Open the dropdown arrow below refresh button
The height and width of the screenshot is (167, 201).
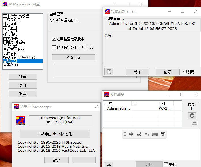(194, 123)
